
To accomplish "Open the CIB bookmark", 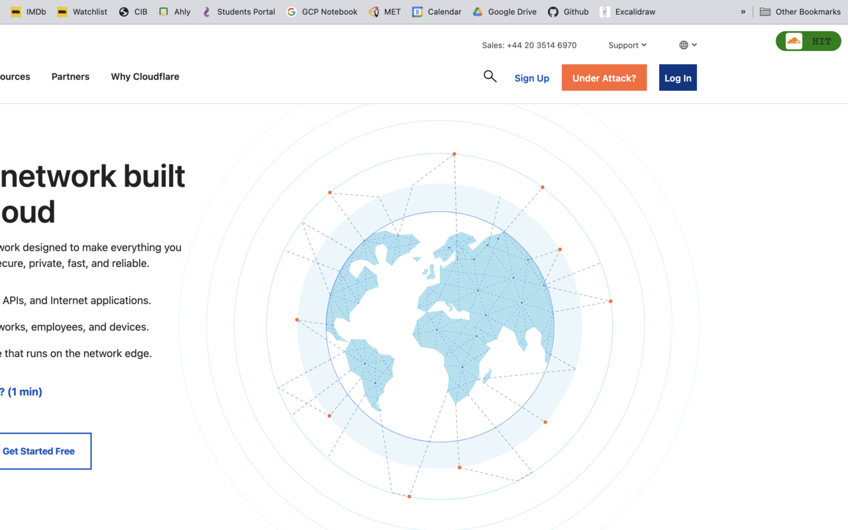I will pos(133,11).
